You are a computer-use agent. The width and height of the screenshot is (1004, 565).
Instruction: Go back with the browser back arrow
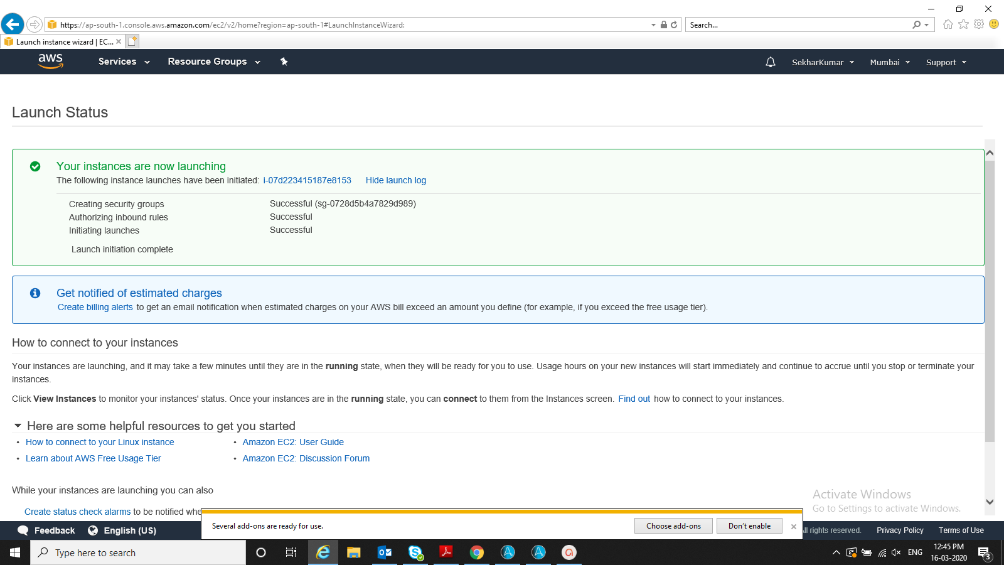(13, 24)
